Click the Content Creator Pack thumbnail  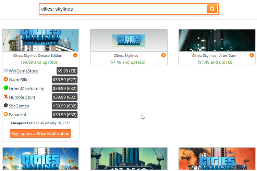click(x=129, y=159)
